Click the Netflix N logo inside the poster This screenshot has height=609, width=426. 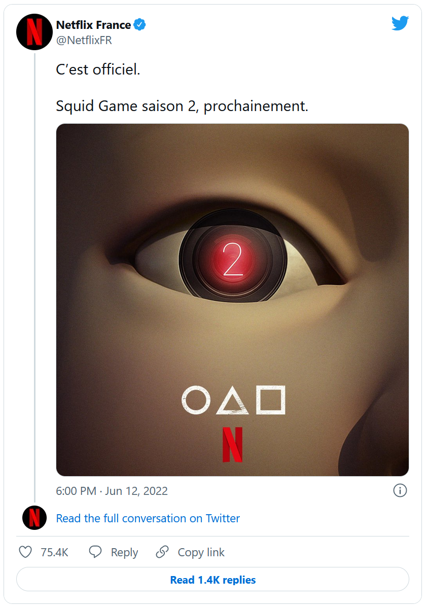pos(232,445)
